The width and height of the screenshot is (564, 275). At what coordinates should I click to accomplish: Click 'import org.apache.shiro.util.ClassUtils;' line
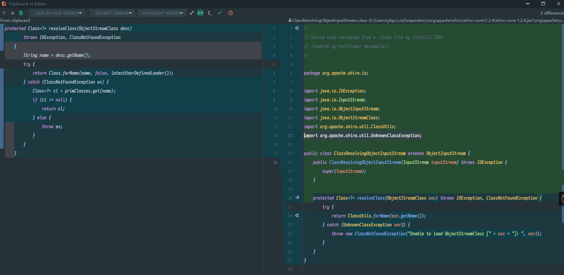[349, 127]
